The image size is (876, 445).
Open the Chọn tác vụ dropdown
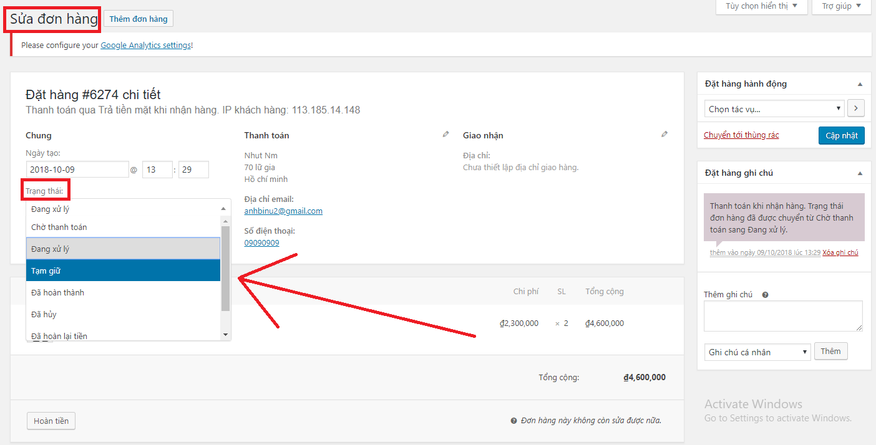coord(774,108)
